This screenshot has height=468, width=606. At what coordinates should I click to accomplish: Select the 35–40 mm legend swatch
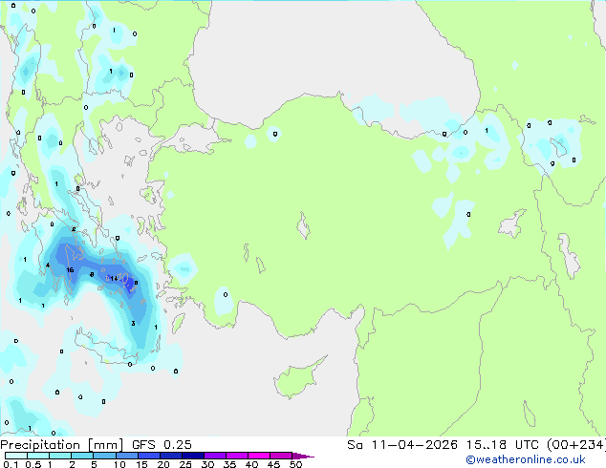[236, 456]
